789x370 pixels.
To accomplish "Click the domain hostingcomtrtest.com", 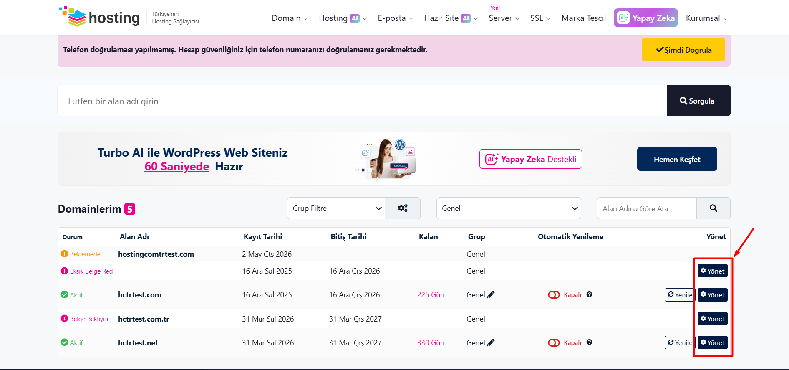I will [x=156, y=254].
